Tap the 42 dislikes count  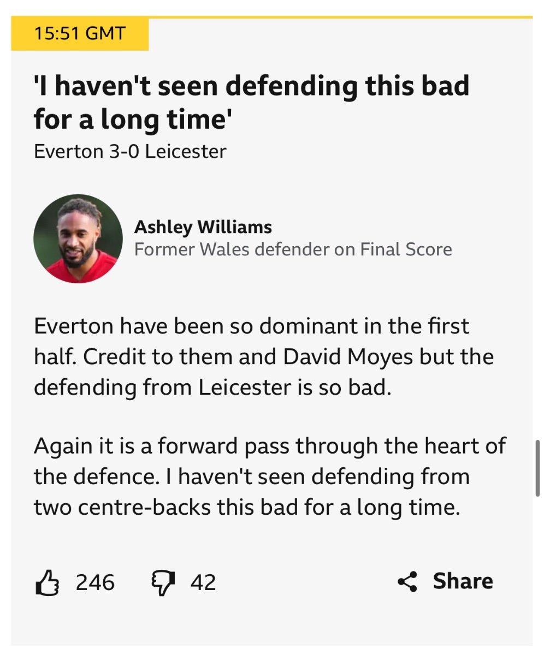203,582
